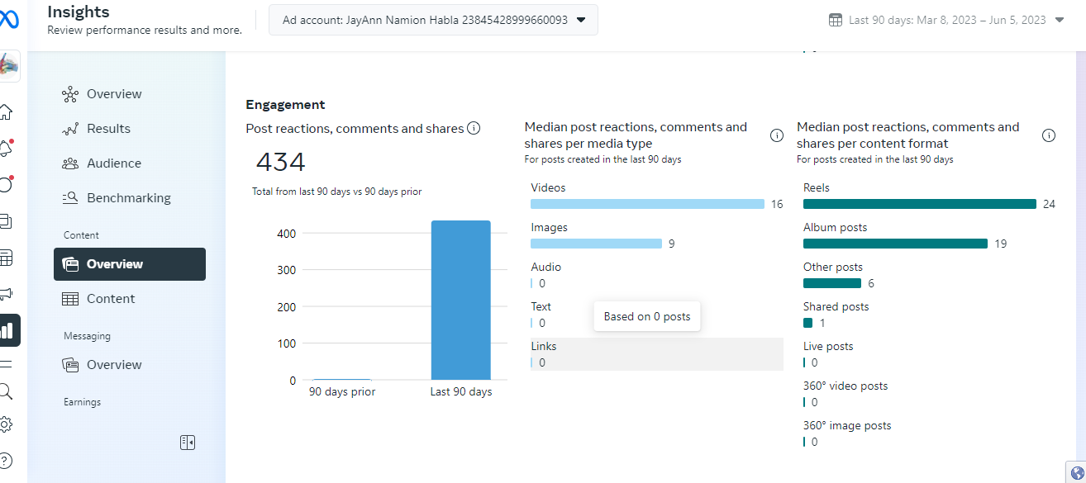Click the megaphone Ads icon

[x=6, y=293]
